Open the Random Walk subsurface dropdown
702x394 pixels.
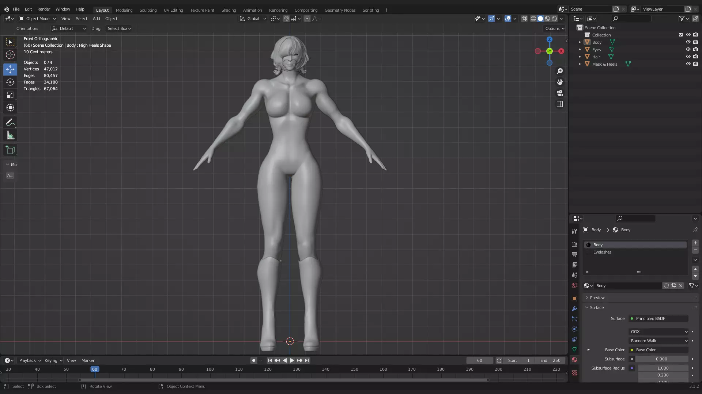point(658,341)
